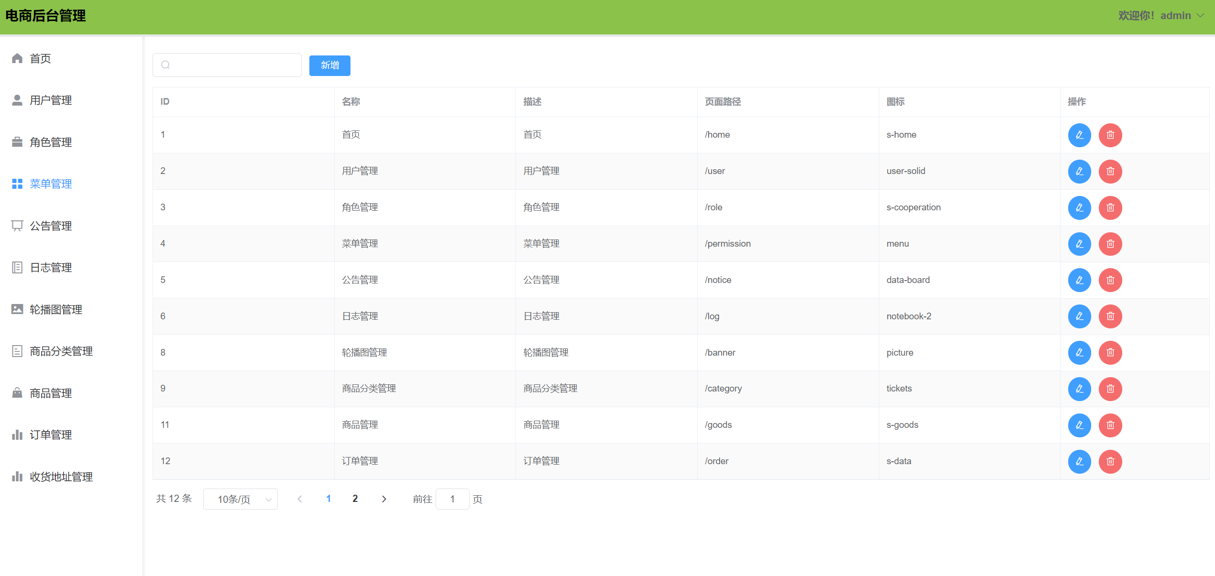Select 收货地址管理 from sidebar
Screen dimensions: 1215x576
click(x=61, y=477)
